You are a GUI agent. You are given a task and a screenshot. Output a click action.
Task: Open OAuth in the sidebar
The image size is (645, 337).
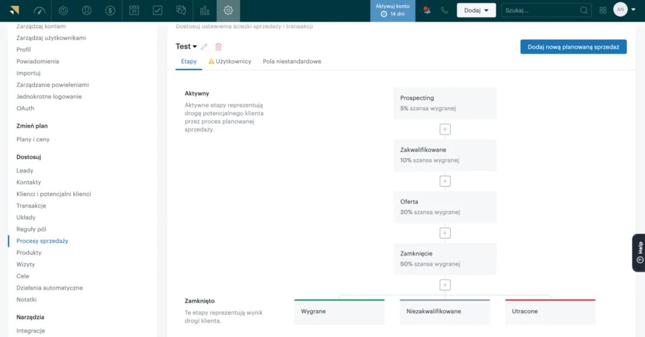pyautogui.click(x=25, y=108)
